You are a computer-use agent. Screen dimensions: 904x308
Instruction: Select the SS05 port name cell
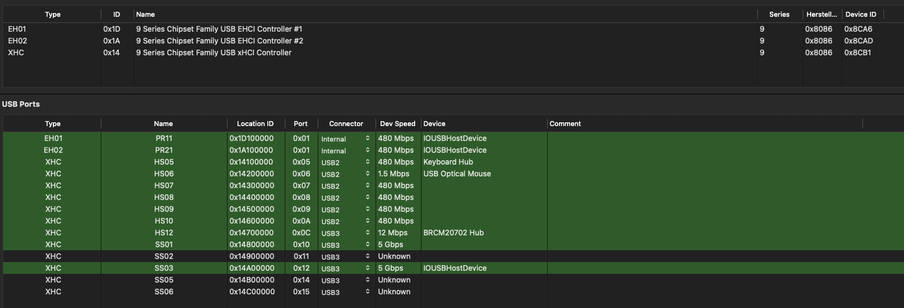pyautogui.click(x=164, y=280)
